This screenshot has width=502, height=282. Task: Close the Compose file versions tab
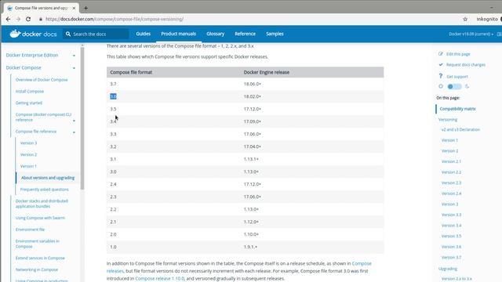coord(74,8)
